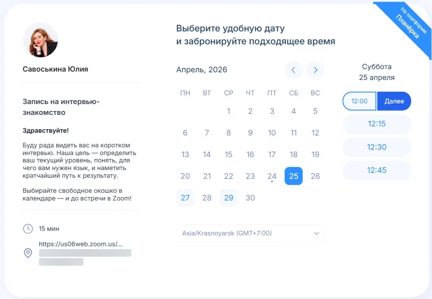Click the clock icon next to 15 мин
432x299 pixels.
[x=29, y=228]
